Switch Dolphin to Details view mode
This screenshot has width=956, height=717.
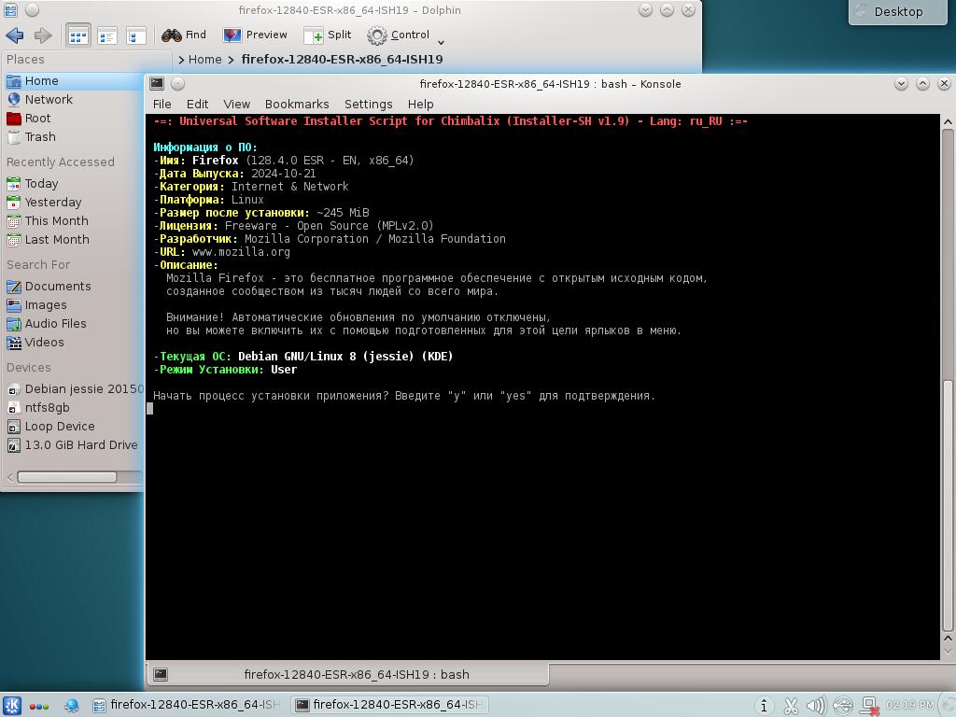tap(135, 35)
